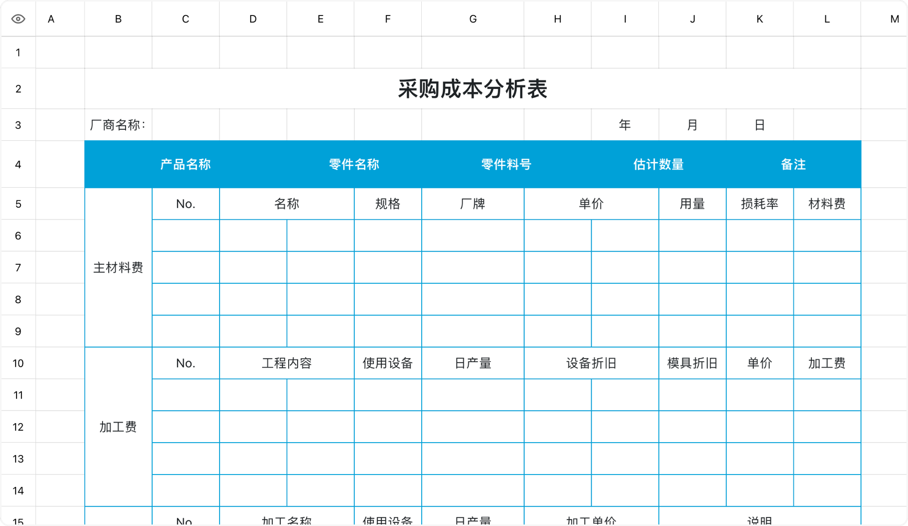Click the 零件名称 header cell

coord(354,164)
